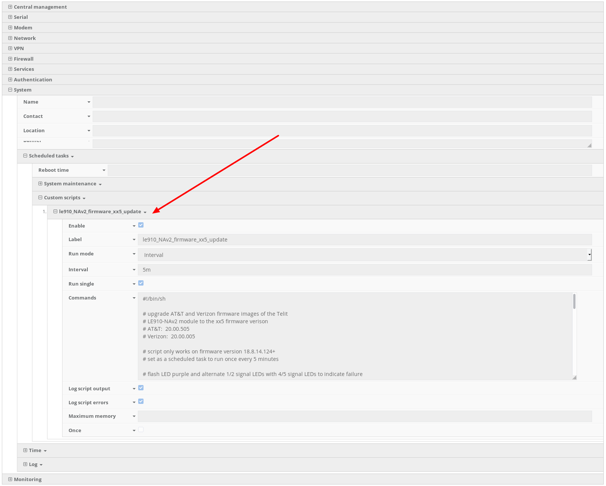Expand the Log section

[x=25, y=464]
